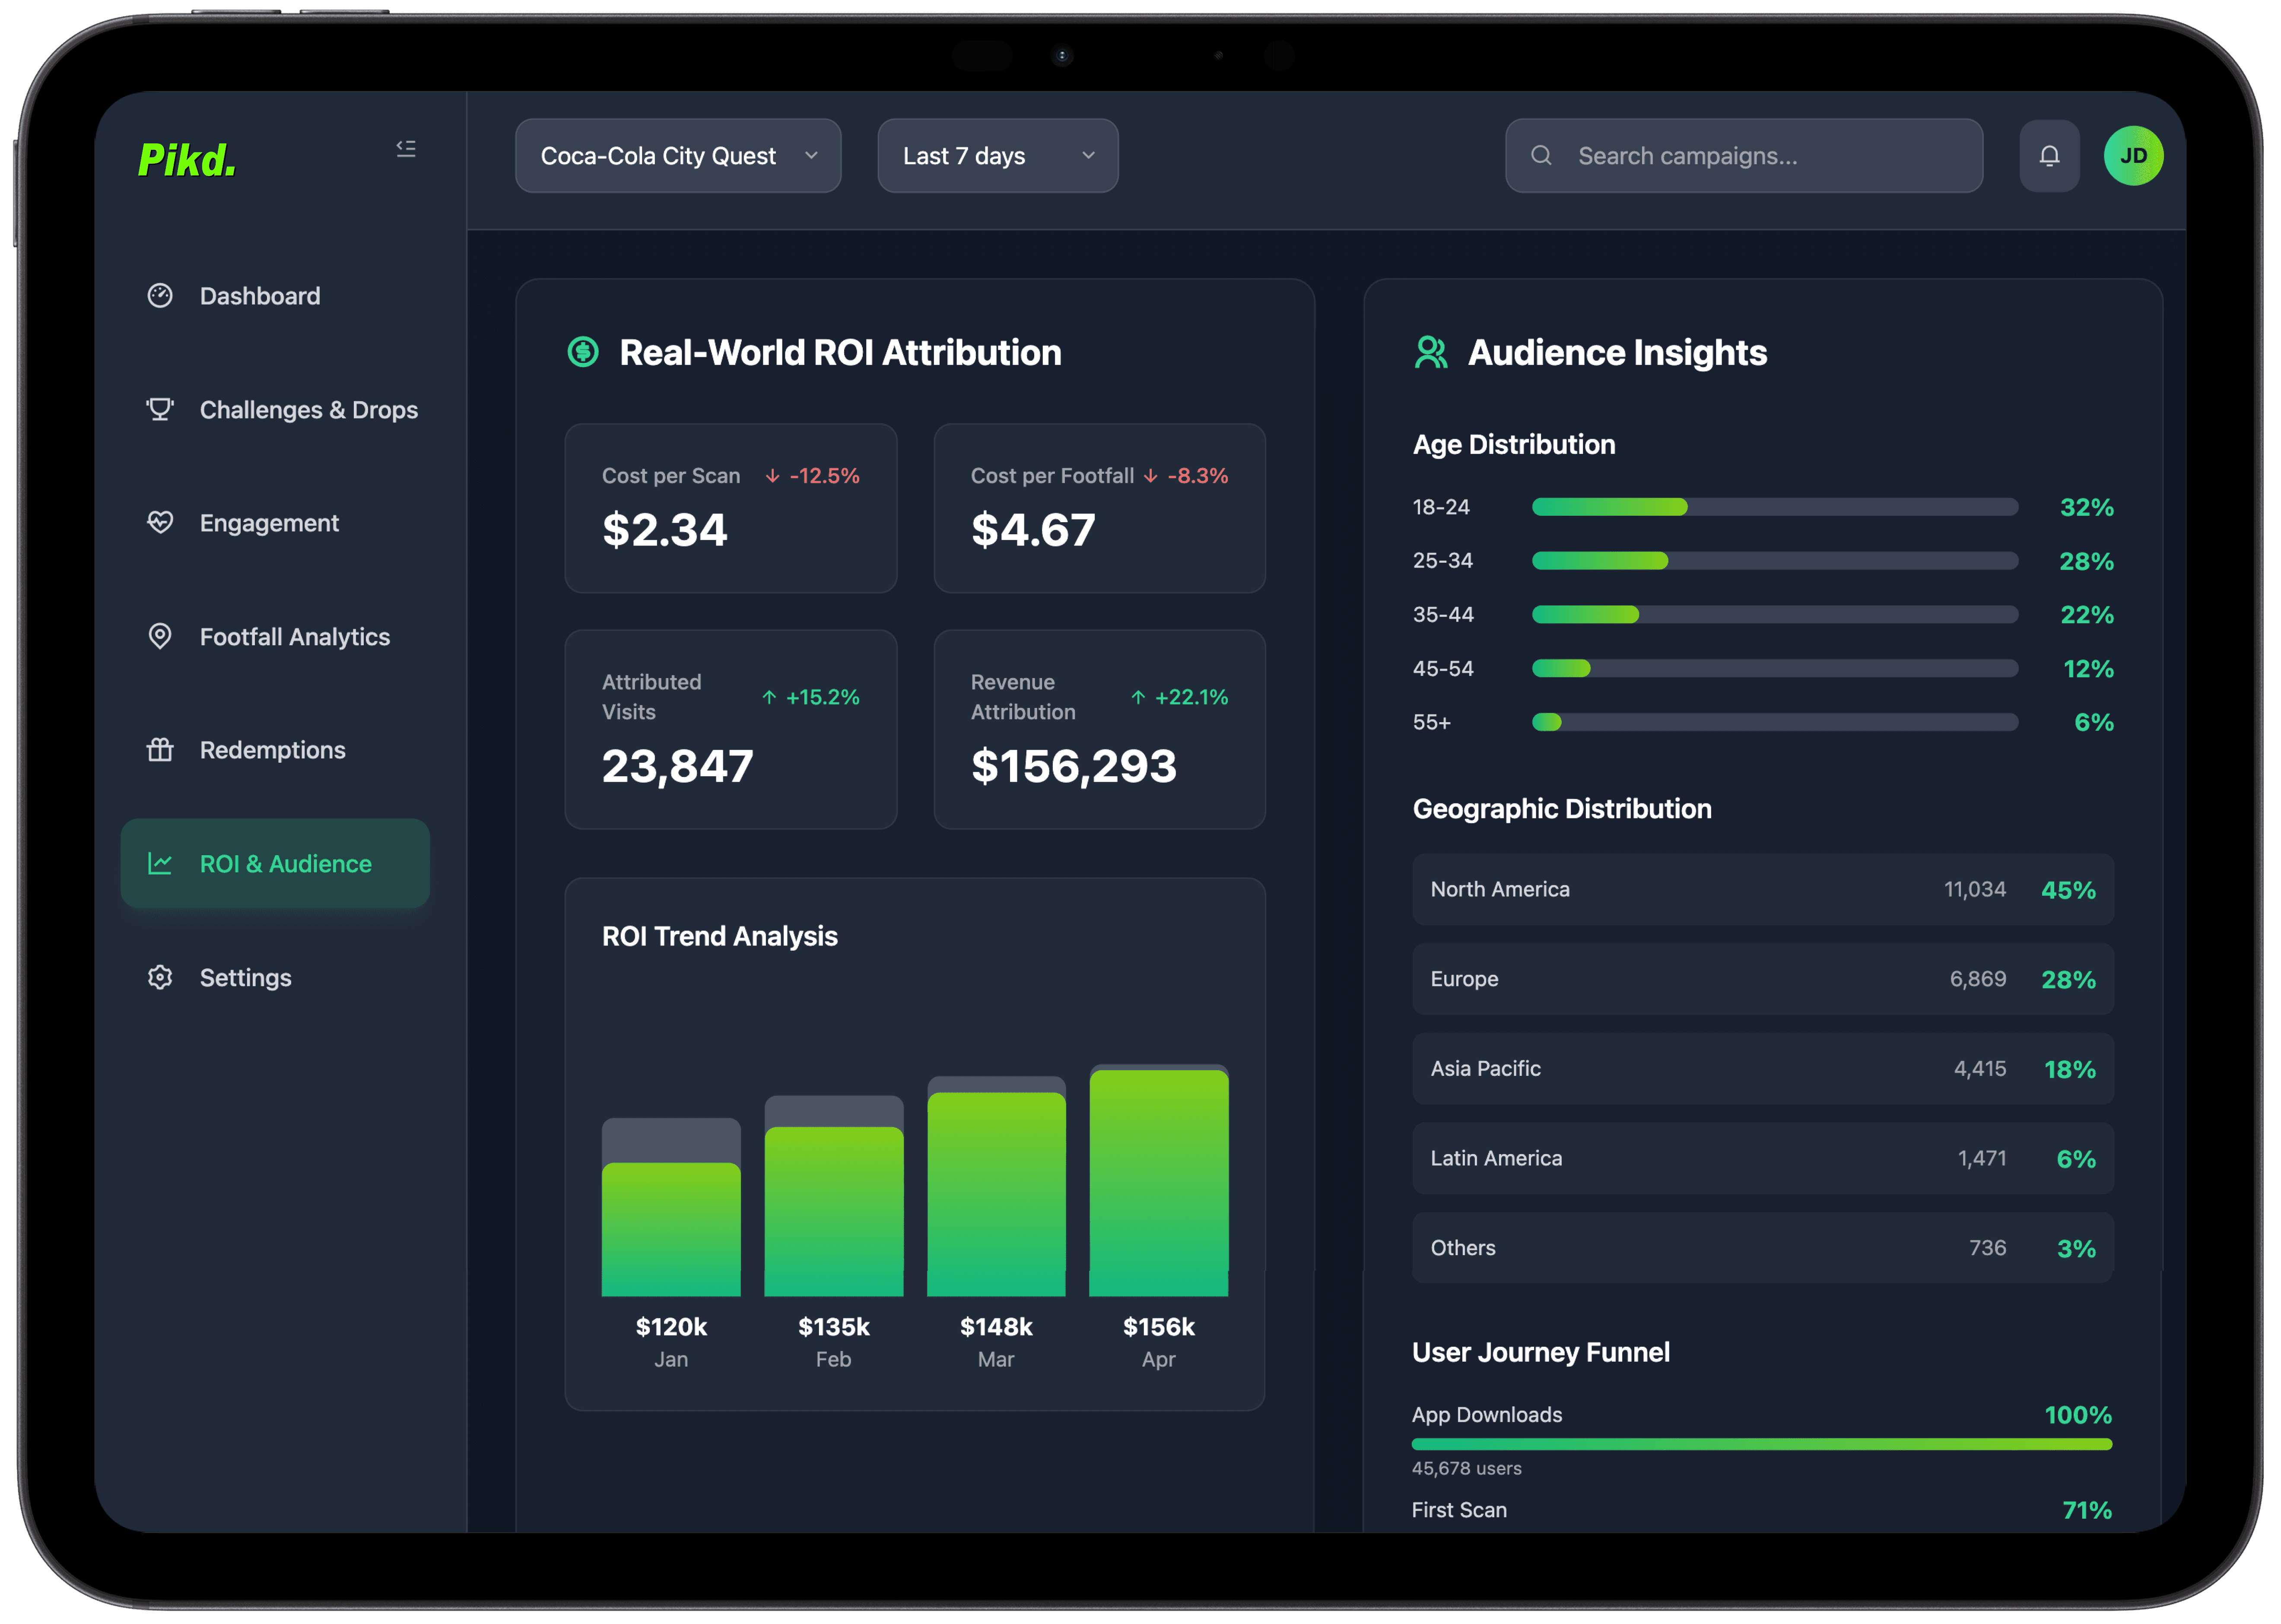Open the Coca-Cola City Quest campaign dropdown
This screenshot has height=1624, width=2281.
click(x=678, y=156)
